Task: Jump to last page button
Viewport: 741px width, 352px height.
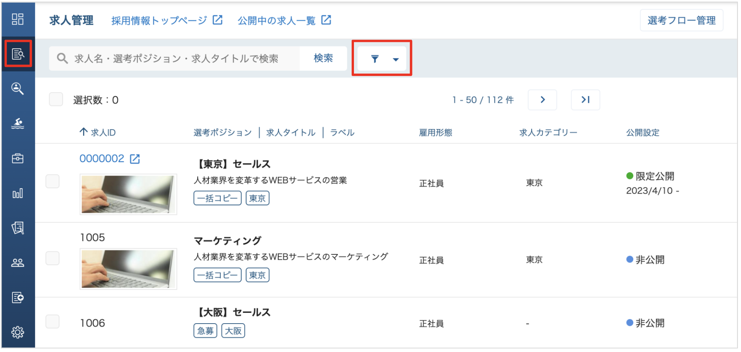Action: pyautogui.click(x=586, y=100)
